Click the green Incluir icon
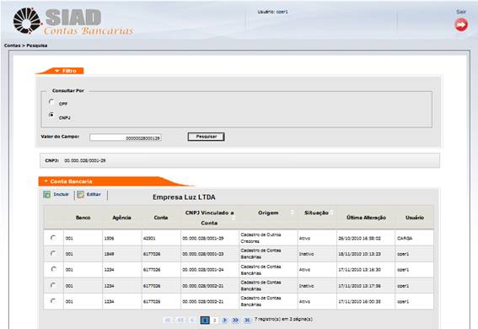478x329 pixels. 46,195
